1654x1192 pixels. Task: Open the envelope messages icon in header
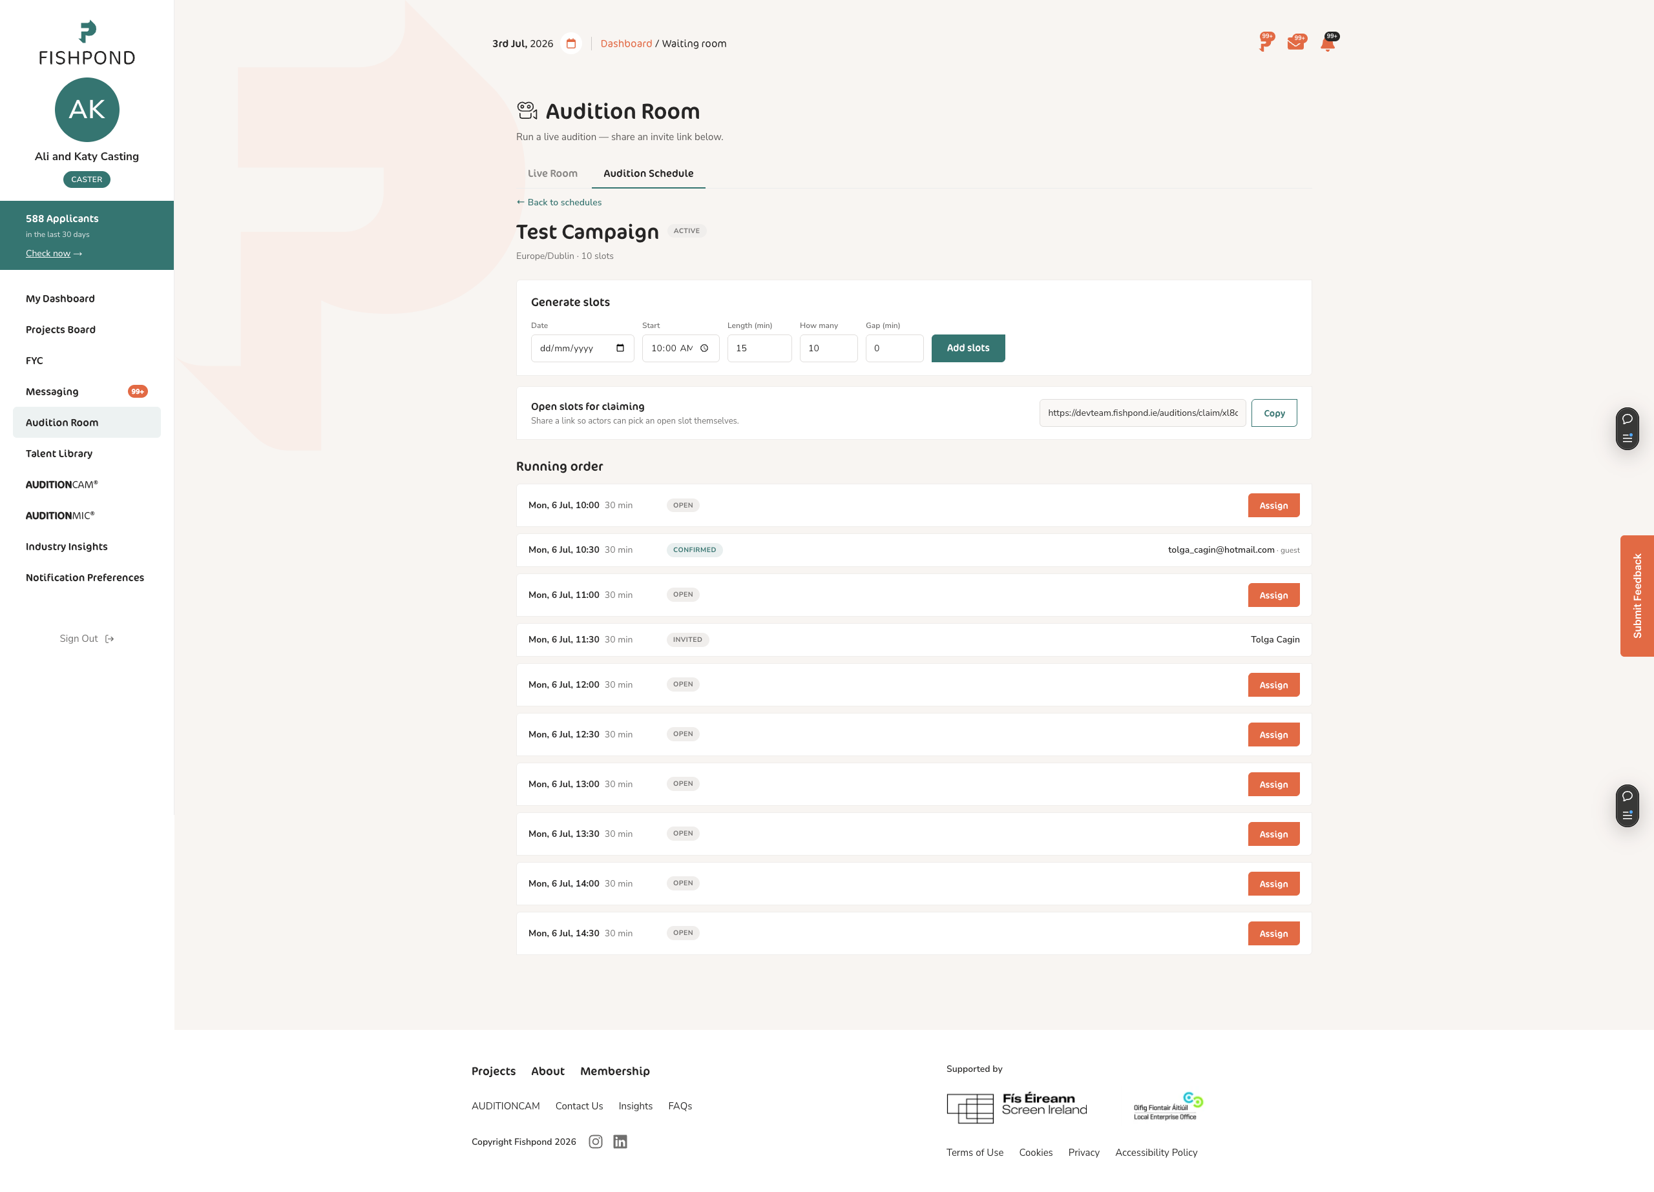tap(1296, 43)
